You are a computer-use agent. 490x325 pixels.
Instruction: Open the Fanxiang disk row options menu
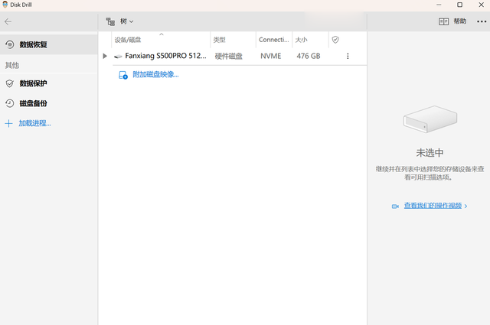point(348,56)
